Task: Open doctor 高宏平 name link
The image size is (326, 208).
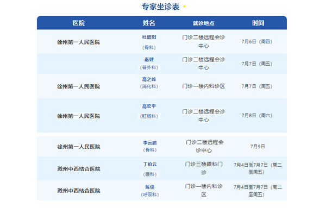Action: (x=149, y=106)
